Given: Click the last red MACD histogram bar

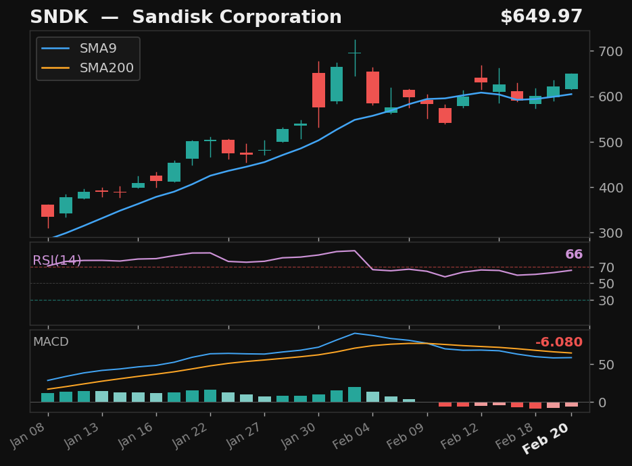Looking at the screenshot, I should 572,405.
